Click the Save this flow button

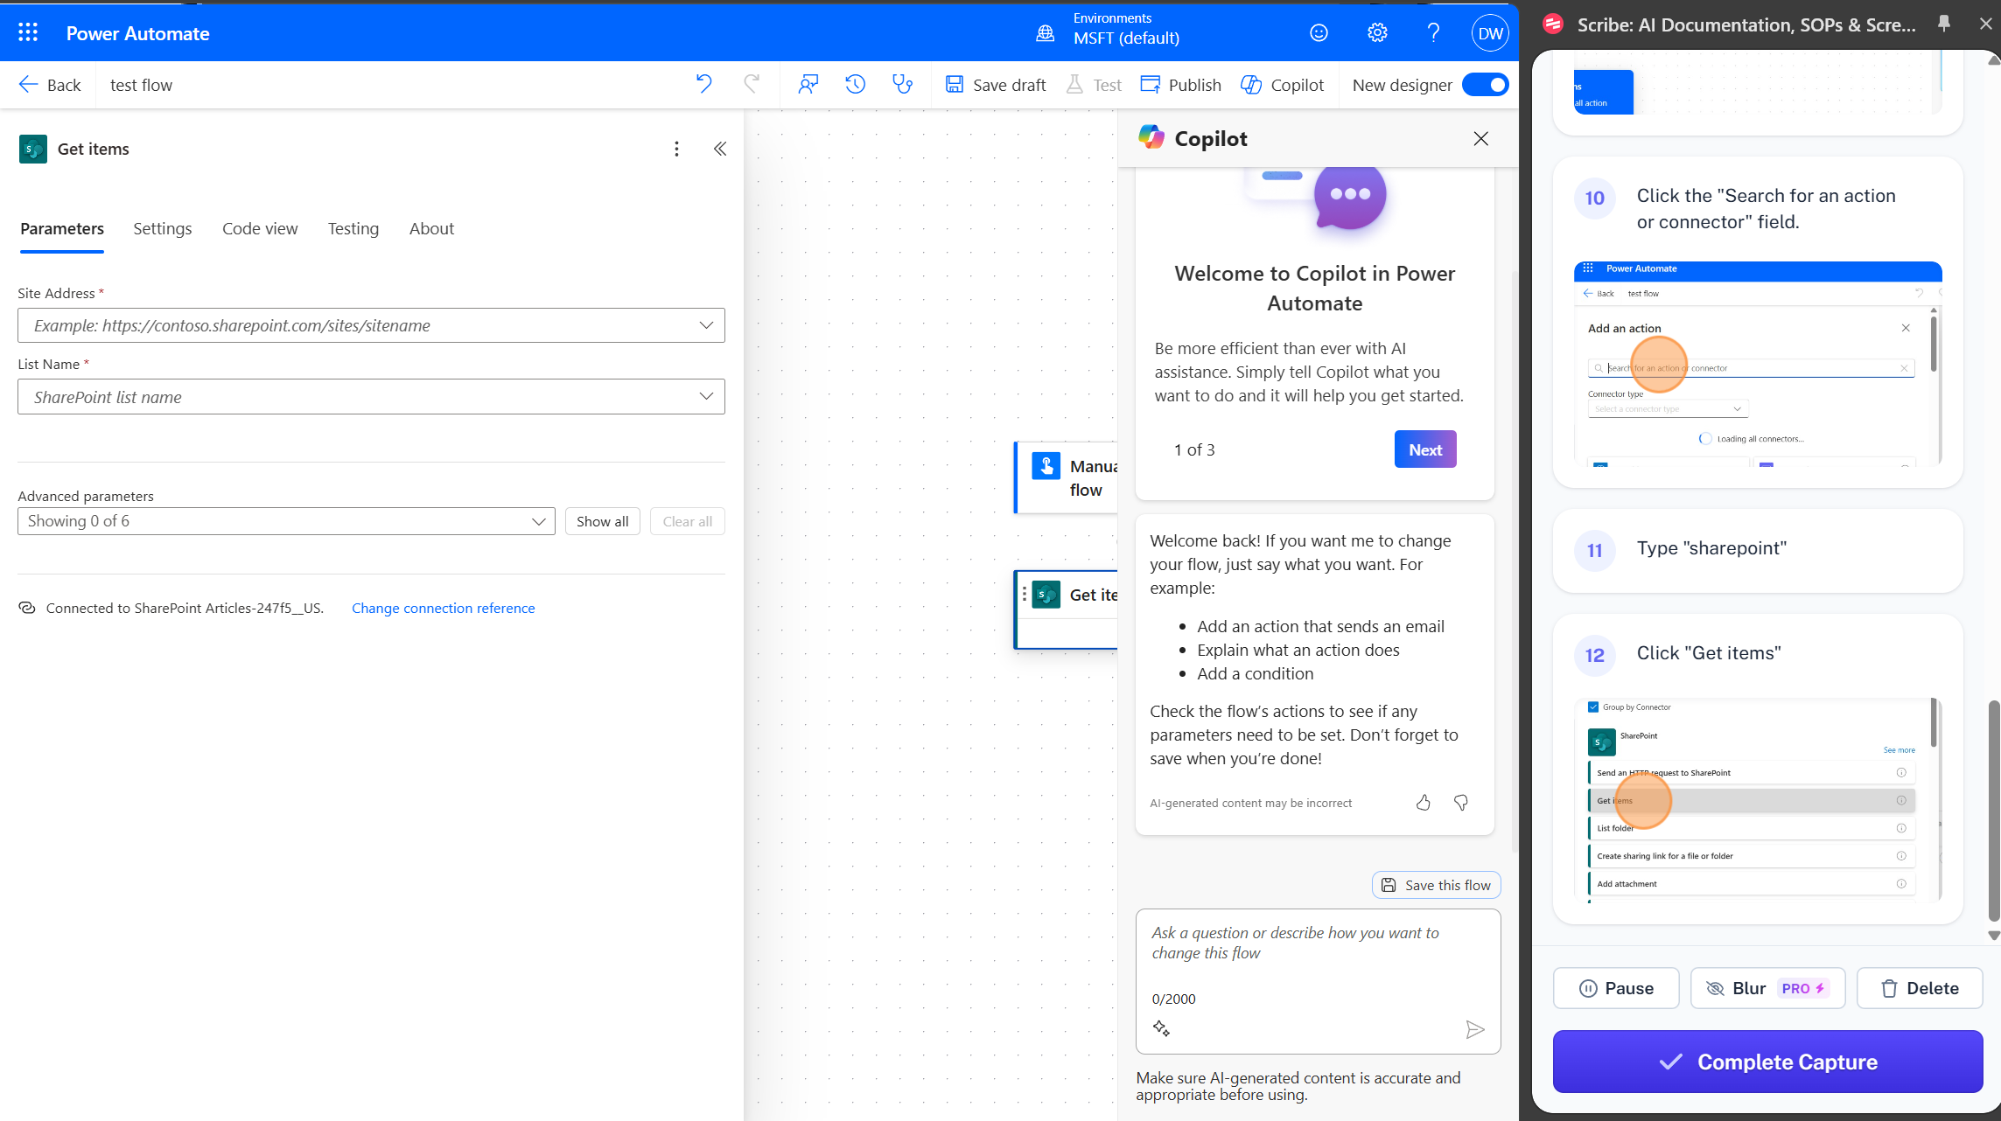pos(1437,885)
